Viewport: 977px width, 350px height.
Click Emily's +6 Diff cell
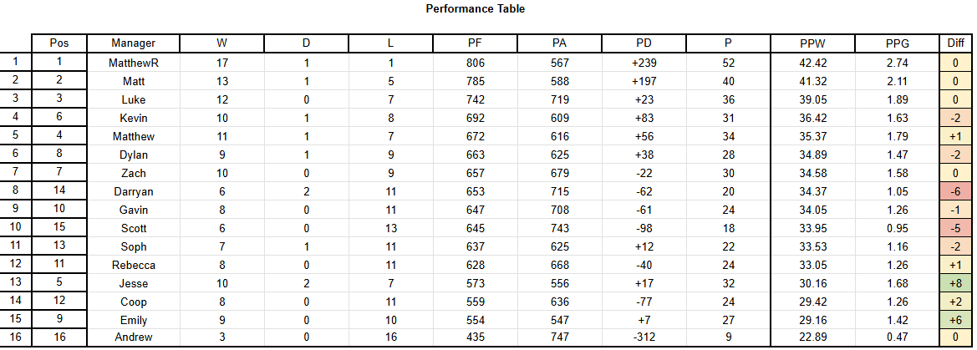(954, 320)
